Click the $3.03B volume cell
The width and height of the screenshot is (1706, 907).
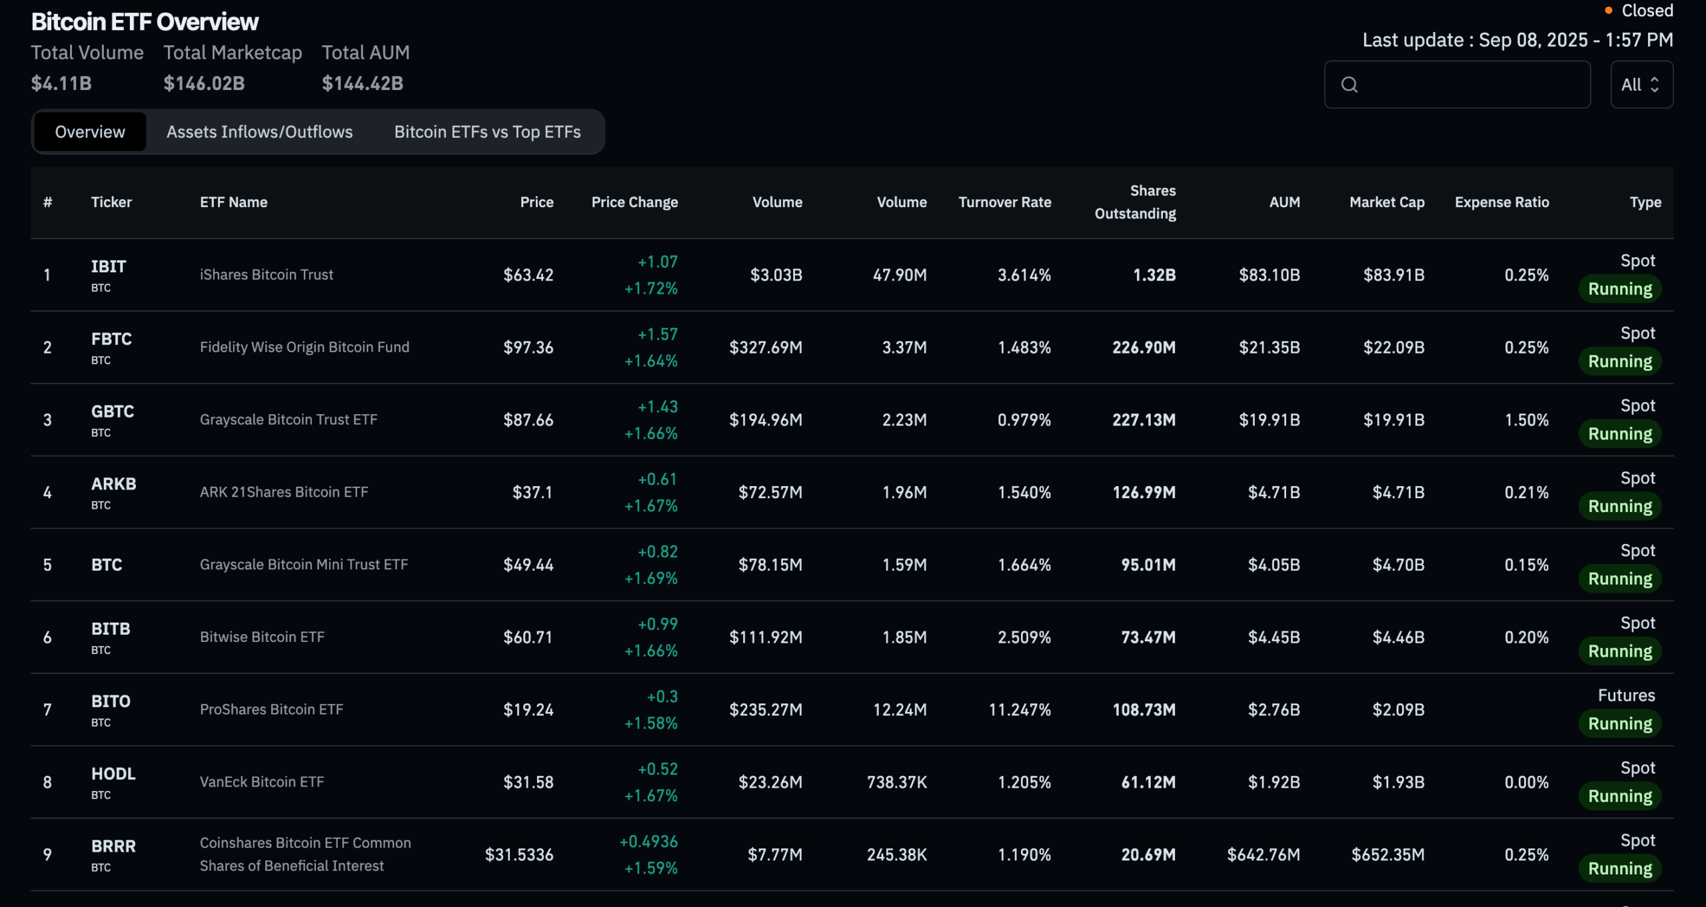click(x=776, y=275)
